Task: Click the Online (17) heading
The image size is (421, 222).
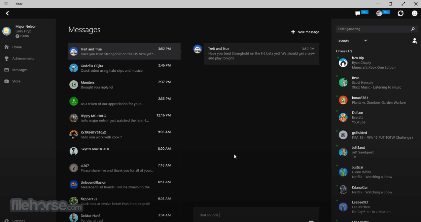Action: pos(344,51)
